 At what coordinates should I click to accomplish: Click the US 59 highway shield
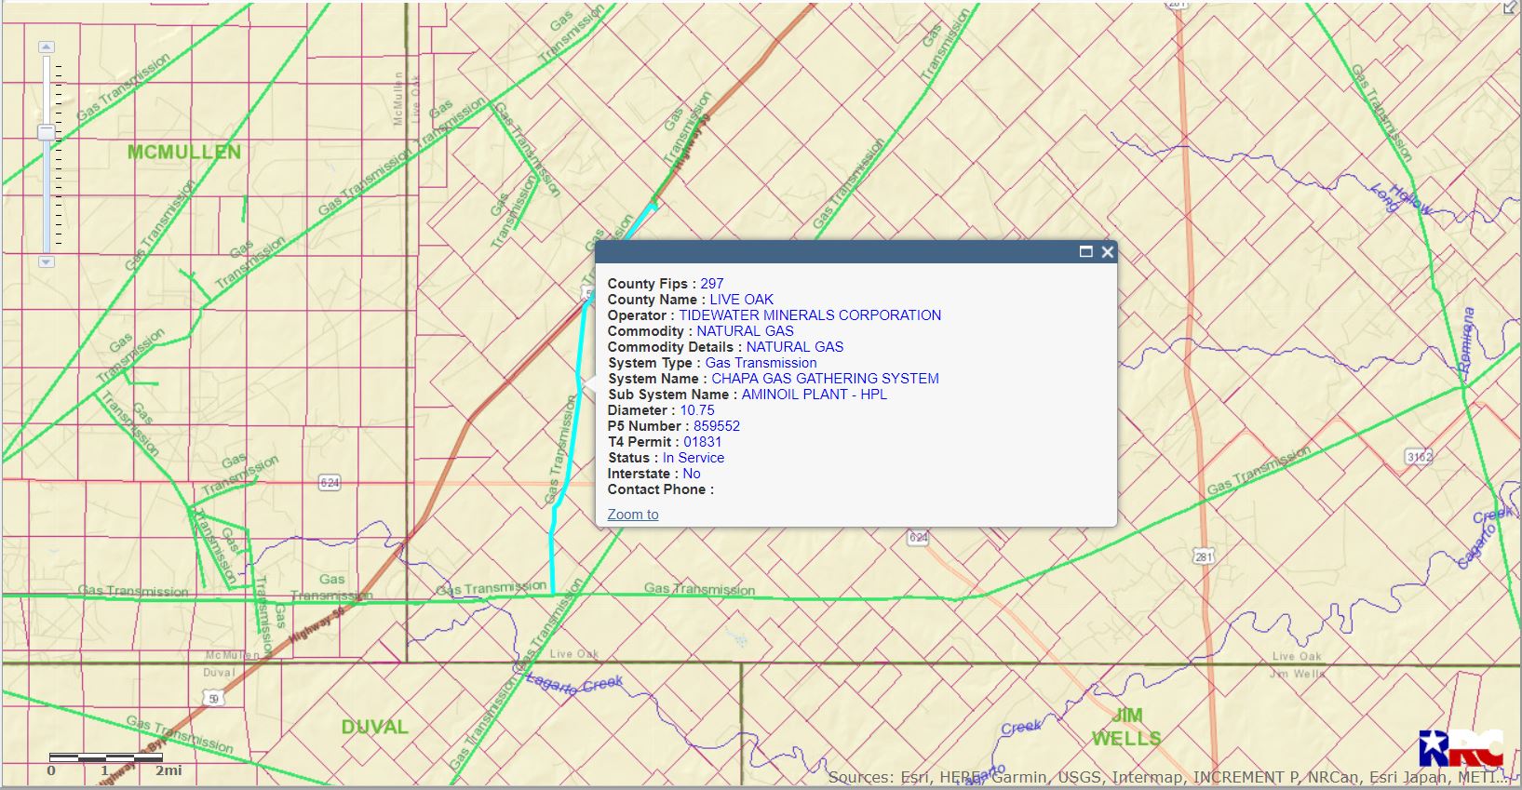[215, 699]
